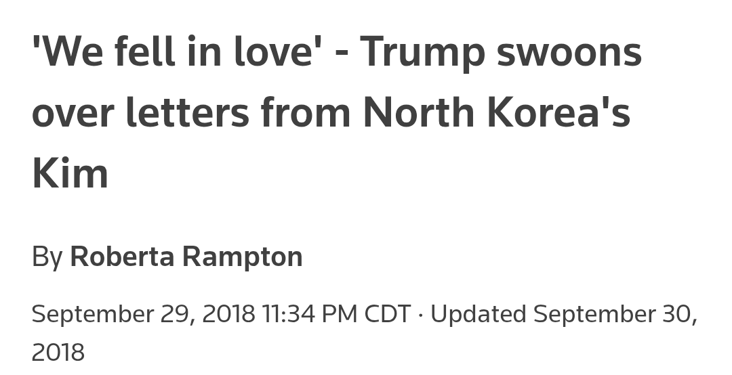Viewport: 732px width, 375px height.
Task: Click the "By" byline label
Action: pos(47,257)
